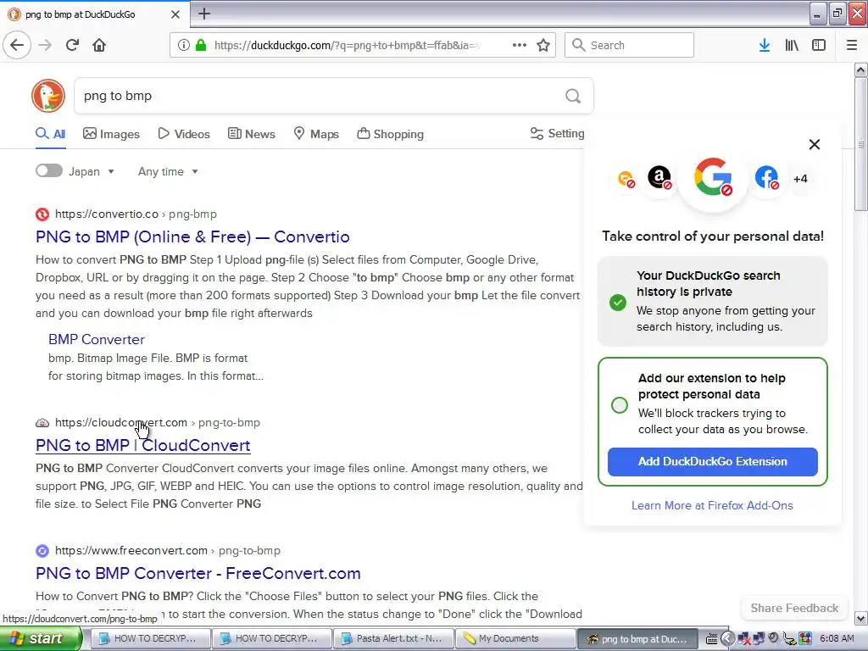Open the Settings menu
The height and width of the screenshot is (651, 868).
tap(557, 133)
